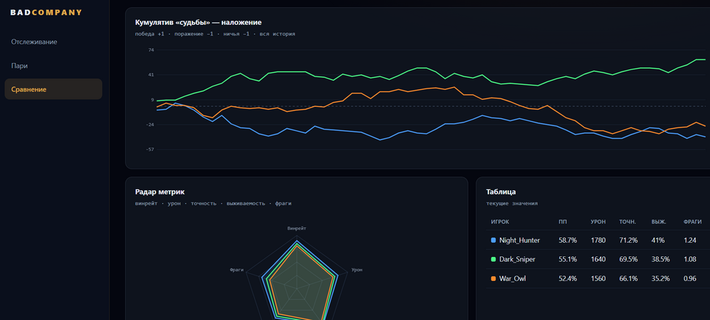The height and width of the screenshot is (320, 710).
Task: Click the Радар метрик panel title
Action: pos(160,192)
